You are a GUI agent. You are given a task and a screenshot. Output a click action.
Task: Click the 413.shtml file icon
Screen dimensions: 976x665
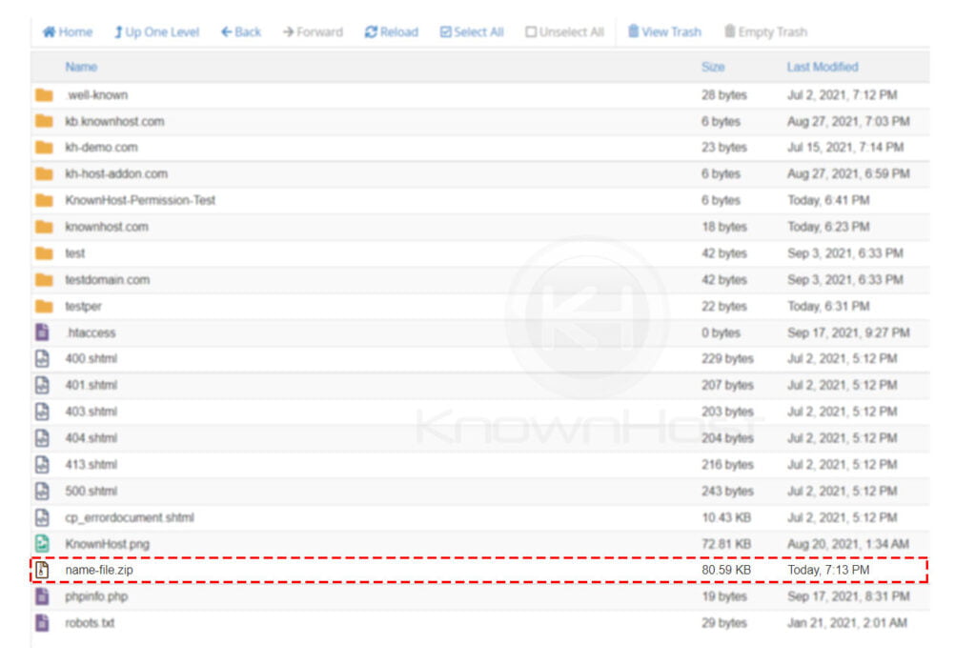pyautogui.click(x=42, y=464)
